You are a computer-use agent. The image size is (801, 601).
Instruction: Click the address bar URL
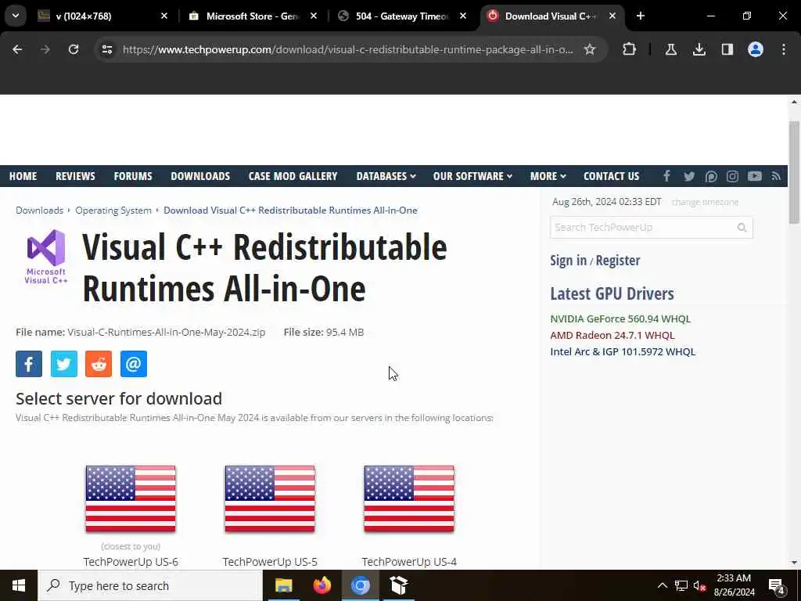click(347, 49)
